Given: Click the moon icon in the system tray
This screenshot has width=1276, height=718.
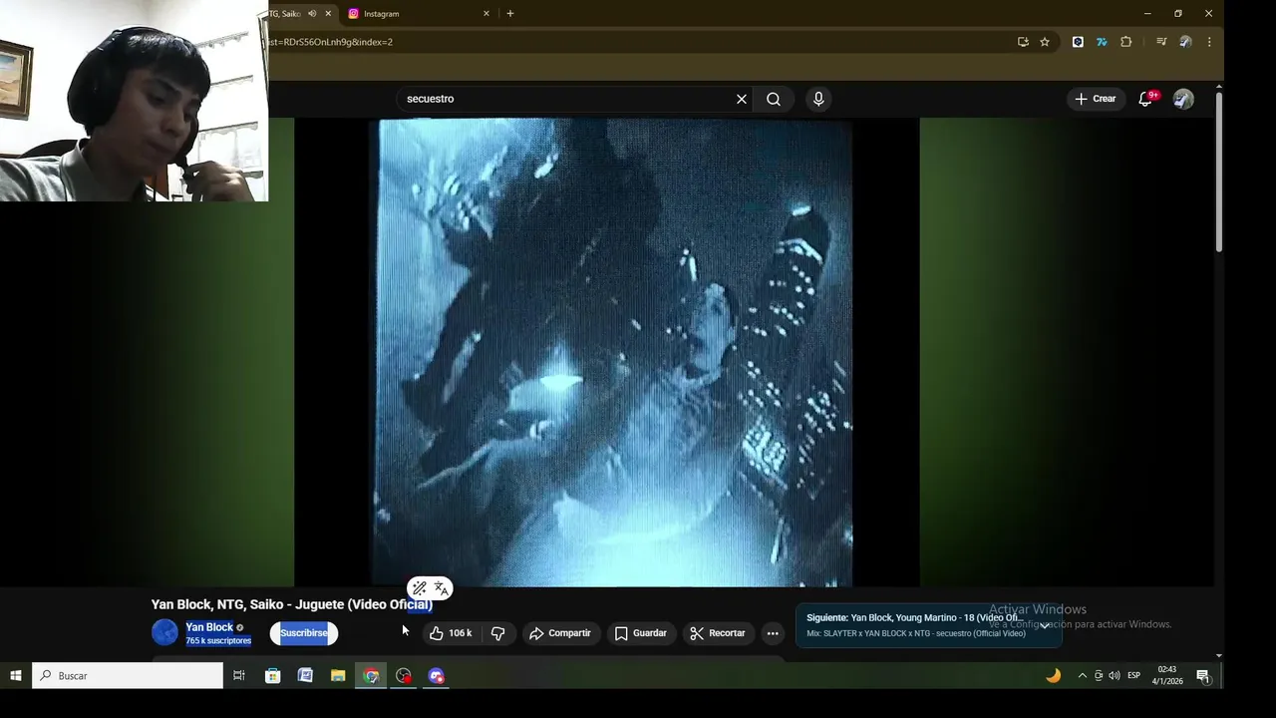Looking at the screenshot, I should point(1053,675).
